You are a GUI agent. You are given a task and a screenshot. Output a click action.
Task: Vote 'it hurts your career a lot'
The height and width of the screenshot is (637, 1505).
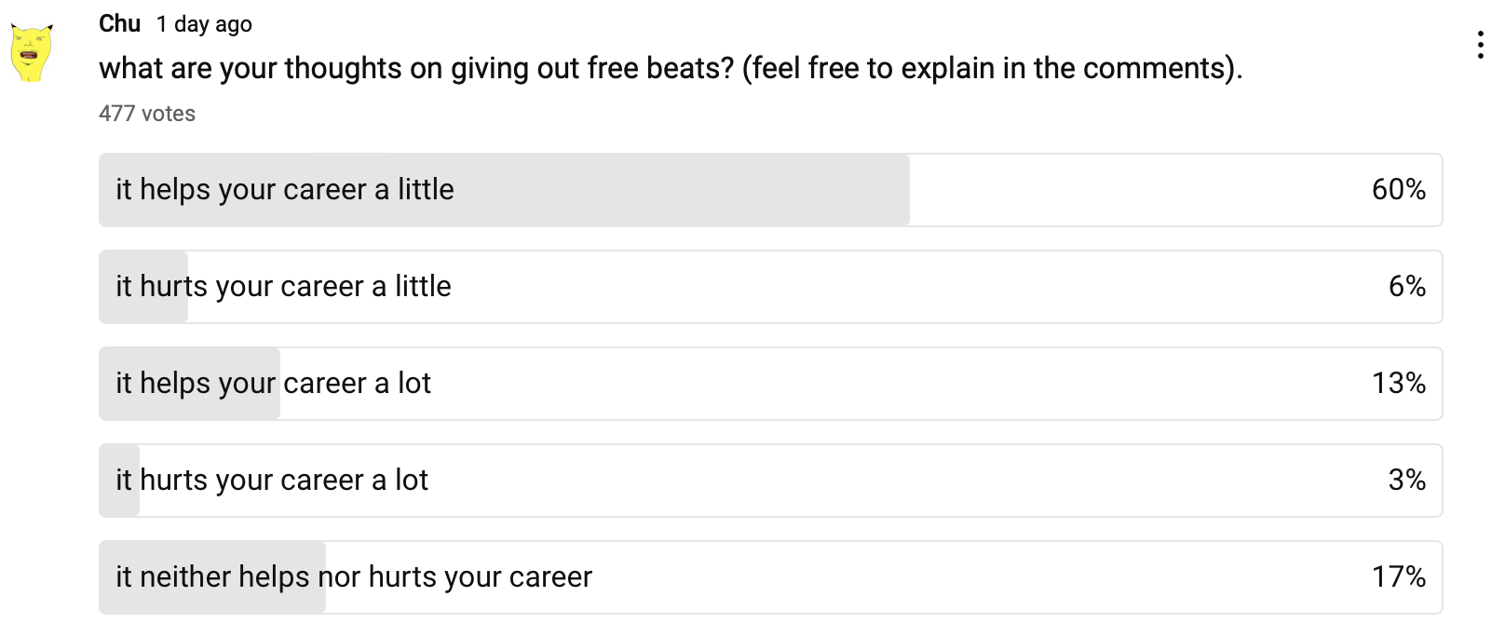click(x=770, y=481)
